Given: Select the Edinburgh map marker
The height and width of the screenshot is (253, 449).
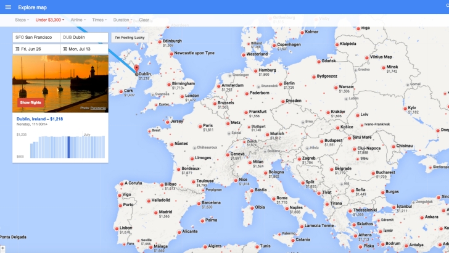Looking at the screenshot, I should 160,42.
